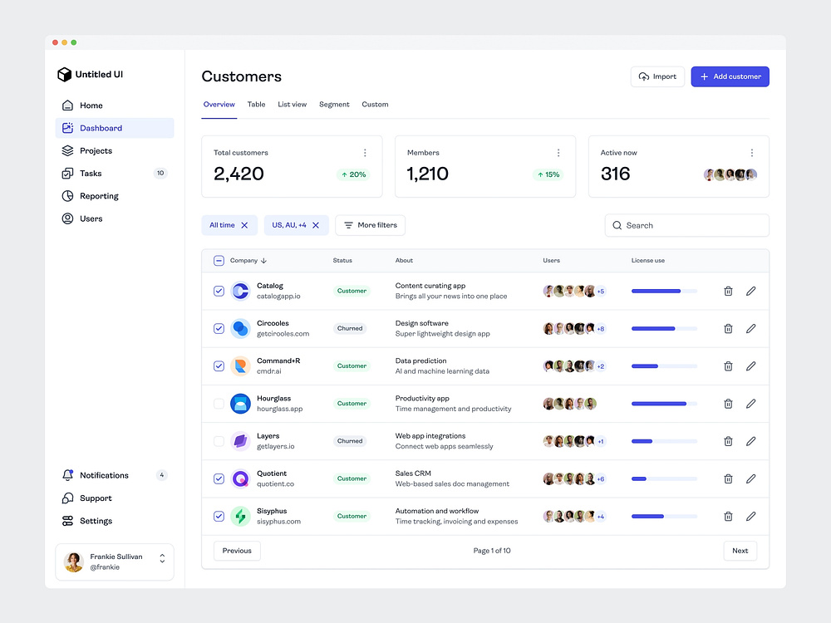Select the Hourglass row checkbox
Viewport: 831px width, 623px height.
219,403
